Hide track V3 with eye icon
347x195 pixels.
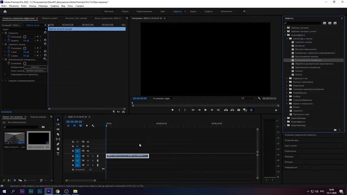[88, 142]
